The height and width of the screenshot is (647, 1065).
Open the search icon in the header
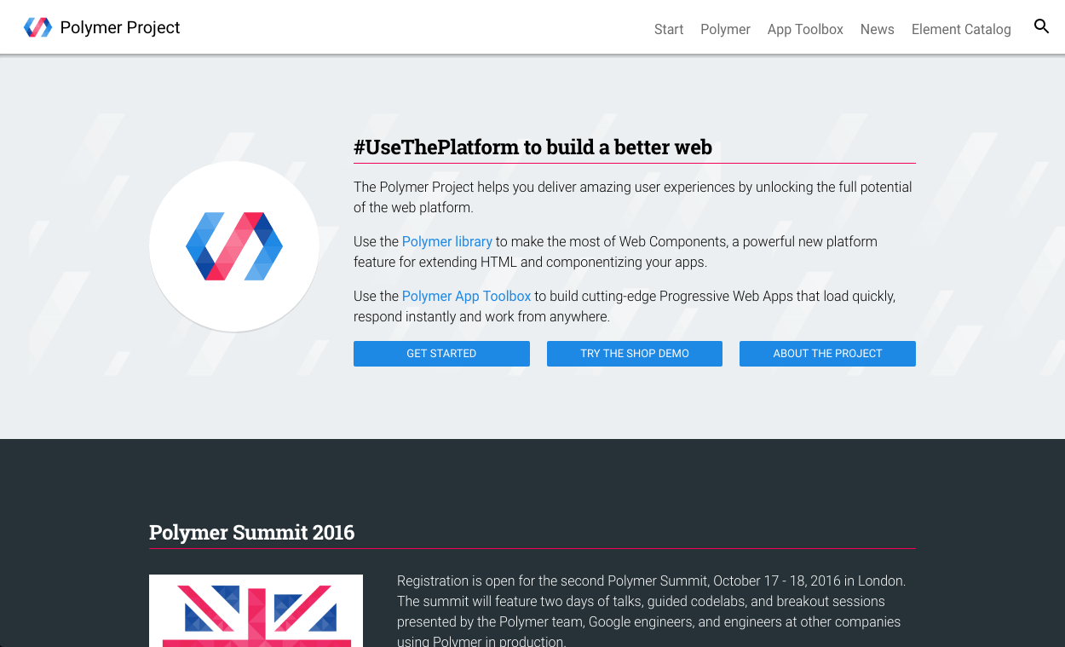click(1041, 27)
